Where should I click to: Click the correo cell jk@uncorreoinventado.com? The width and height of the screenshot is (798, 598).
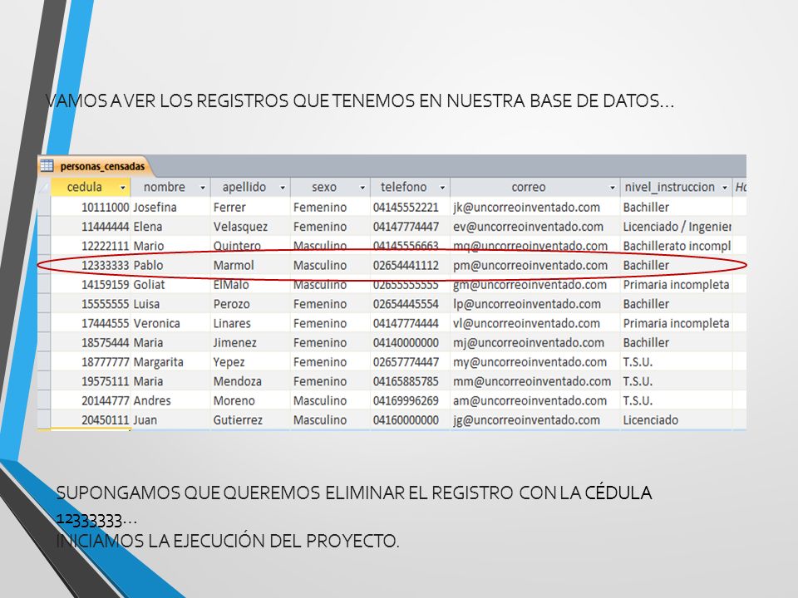(534, 207)
